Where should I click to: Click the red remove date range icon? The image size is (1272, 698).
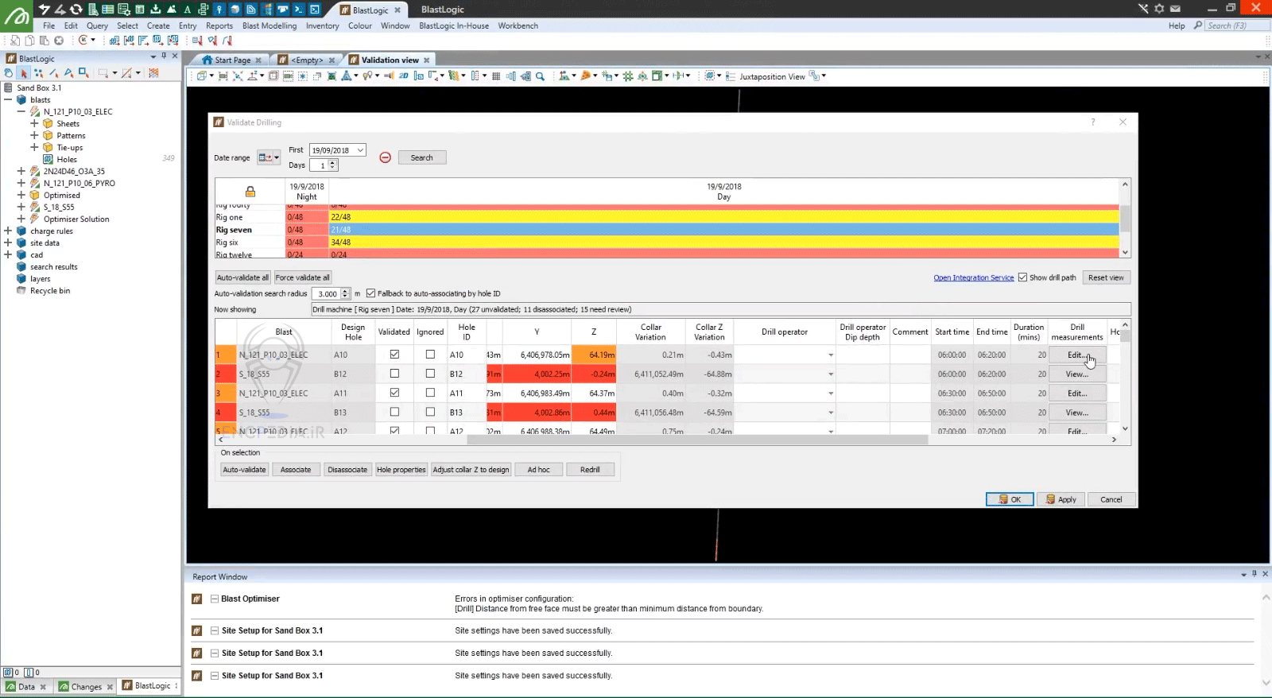point(385,157)
